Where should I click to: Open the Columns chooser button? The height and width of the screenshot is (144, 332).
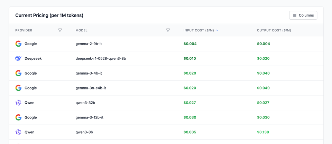pos(303,15)
